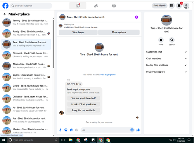The height and width of the screenshot is (143, 194).
Task: Open the emoji picker smiley
Action: (132, 130)
